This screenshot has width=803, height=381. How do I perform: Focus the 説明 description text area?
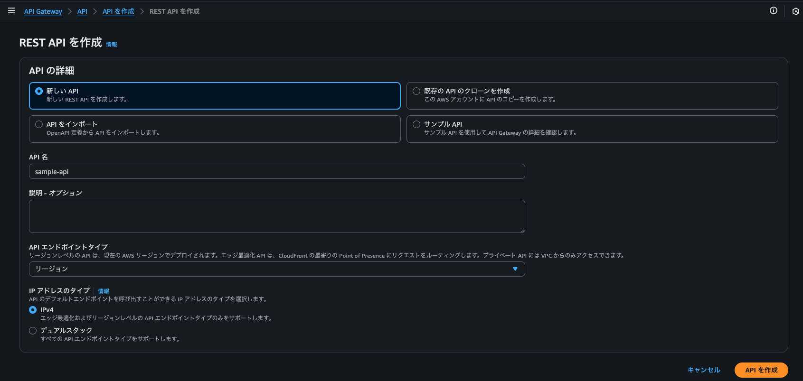(277, 216)
